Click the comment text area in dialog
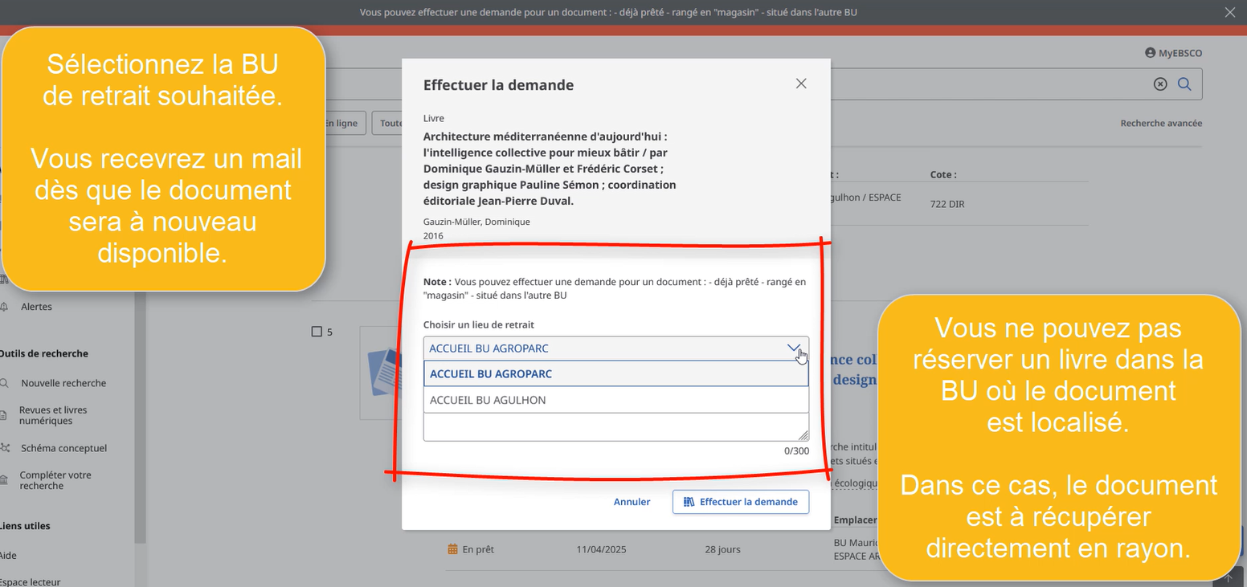Screen dimensions: 1247x587 click(x=615, y=427)
